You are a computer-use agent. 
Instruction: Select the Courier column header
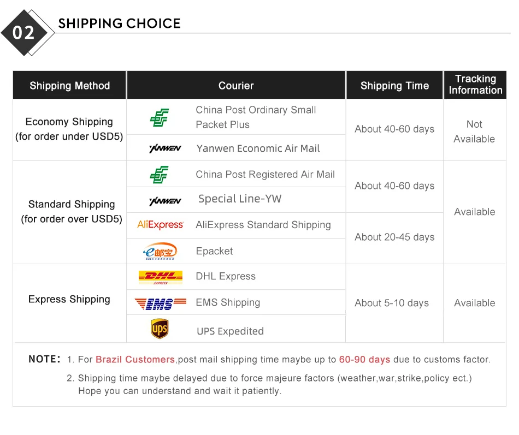click(x=236, y=86)
